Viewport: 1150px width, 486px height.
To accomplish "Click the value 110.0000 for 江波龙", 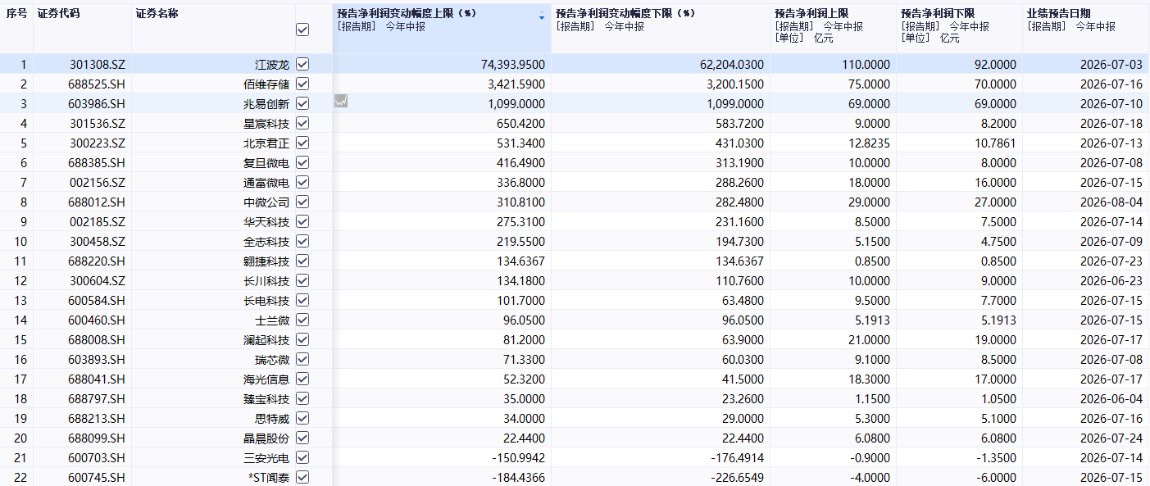I will (866, 64).
